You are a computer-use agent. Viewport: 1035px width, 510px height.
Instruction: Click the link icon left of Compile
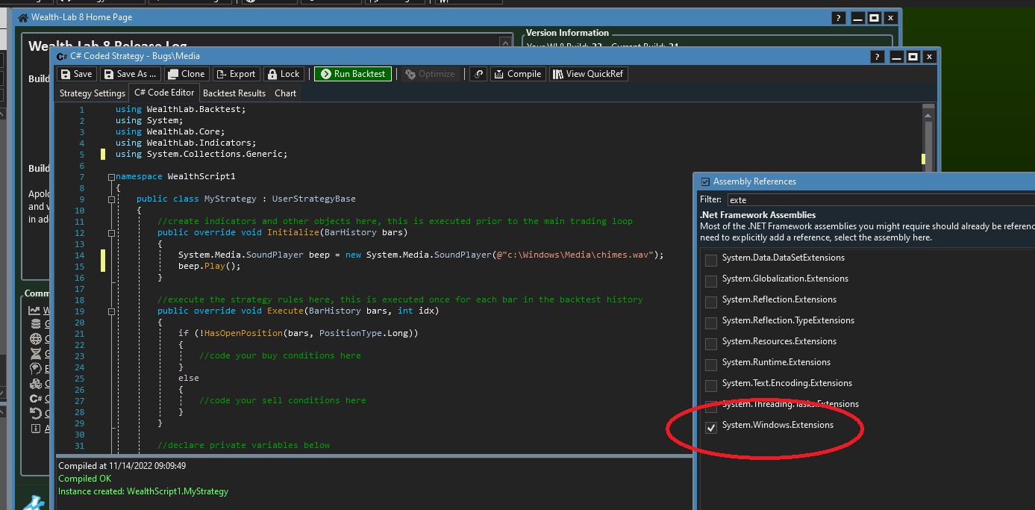tap(478, 74)
